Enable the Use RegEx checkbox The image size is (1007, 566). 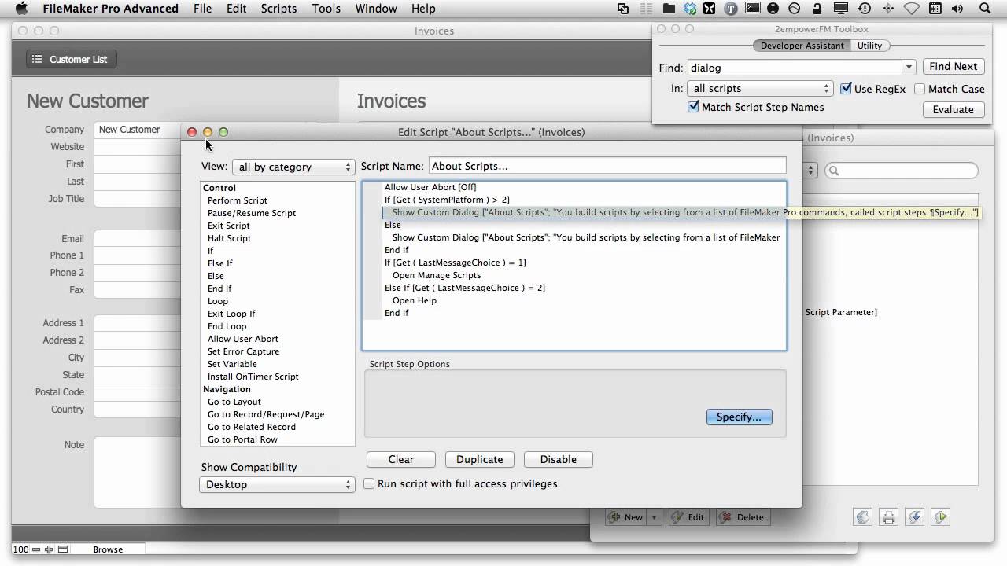click(846, 89)
